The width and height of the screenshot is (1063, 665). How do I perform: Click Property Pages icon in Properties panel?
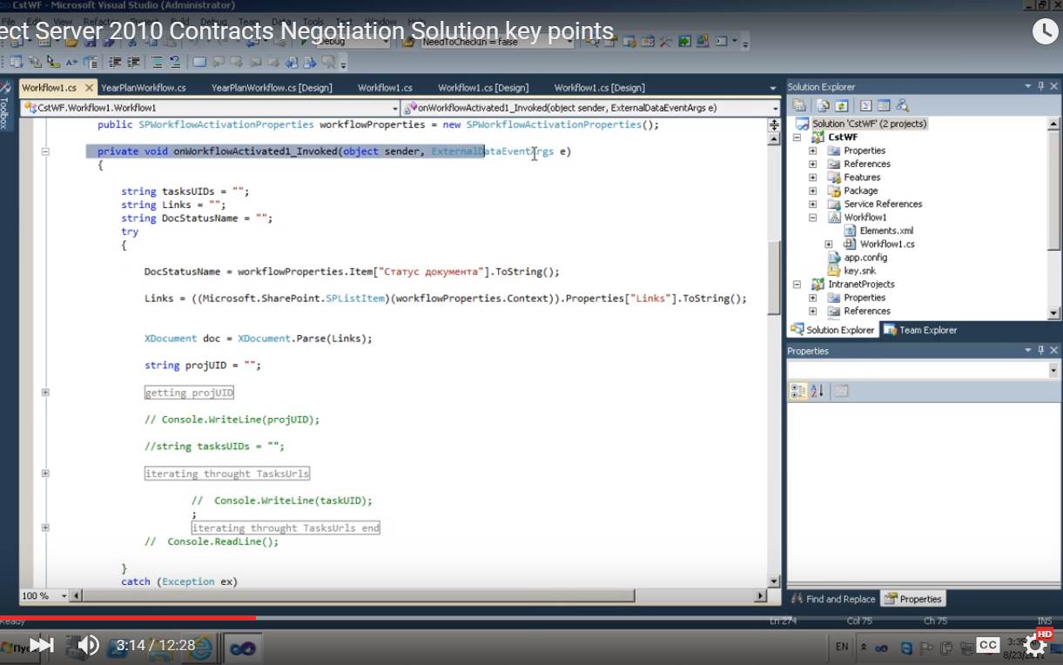click(841, 391)
